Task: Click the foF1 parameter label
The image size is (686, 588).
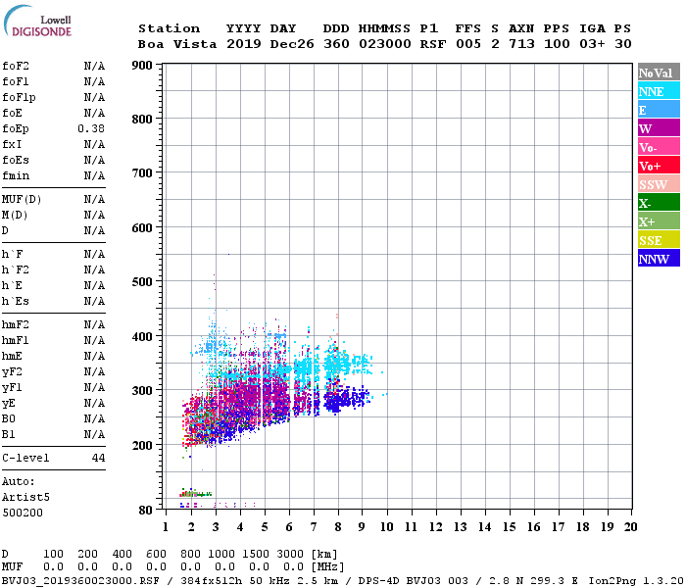Action: tap(16, 81)
